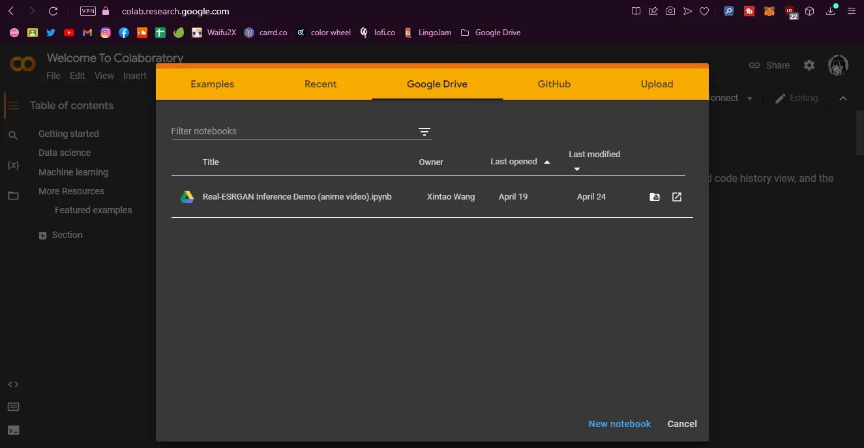The image size is (864, 448).
Task: Collapse the header with chevron up
Action: 843,98
